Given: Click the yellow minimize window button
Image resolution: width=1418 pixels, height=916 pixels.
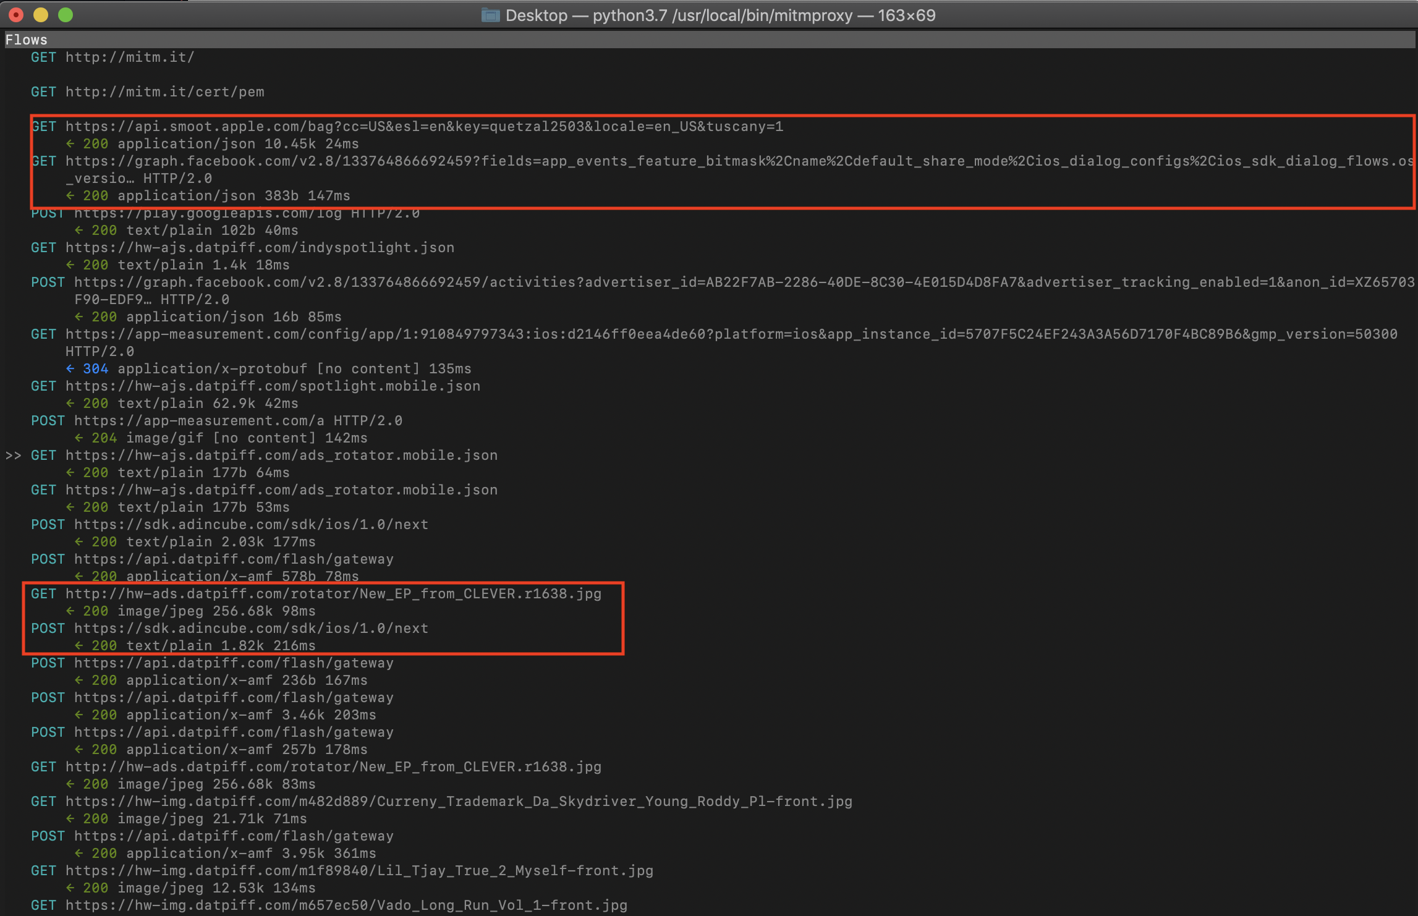Looking at the screenshot, I should (x=41, y=15).
